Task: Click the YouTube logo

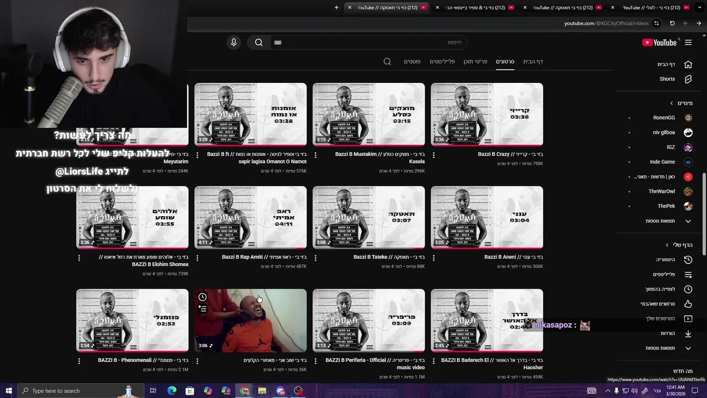Action: click(x=659, y=43)
